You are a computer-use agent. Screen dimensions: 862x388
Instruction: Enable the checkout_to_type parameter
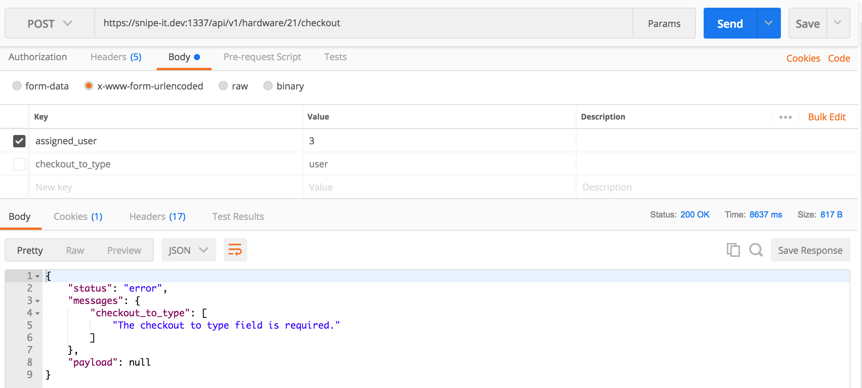[19, 164]
